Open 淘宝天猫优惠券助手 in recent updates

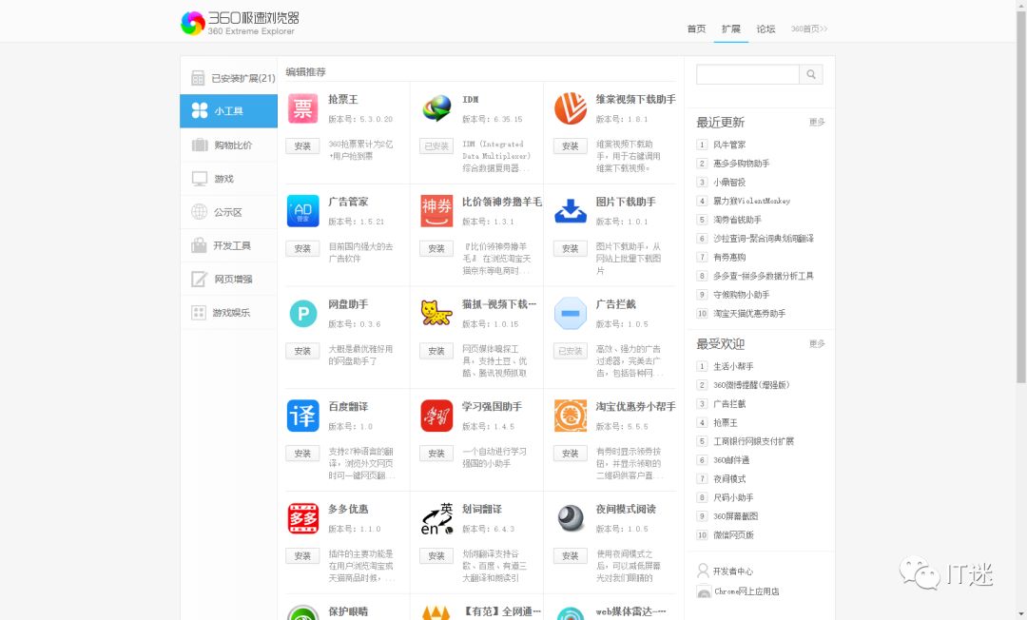(748, 314)
